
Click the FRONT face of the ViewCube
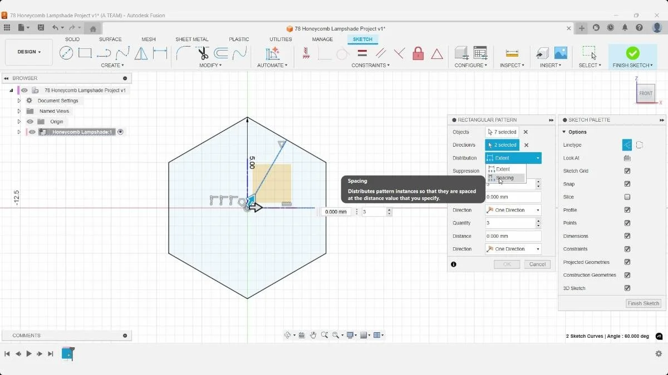[646, 93]
